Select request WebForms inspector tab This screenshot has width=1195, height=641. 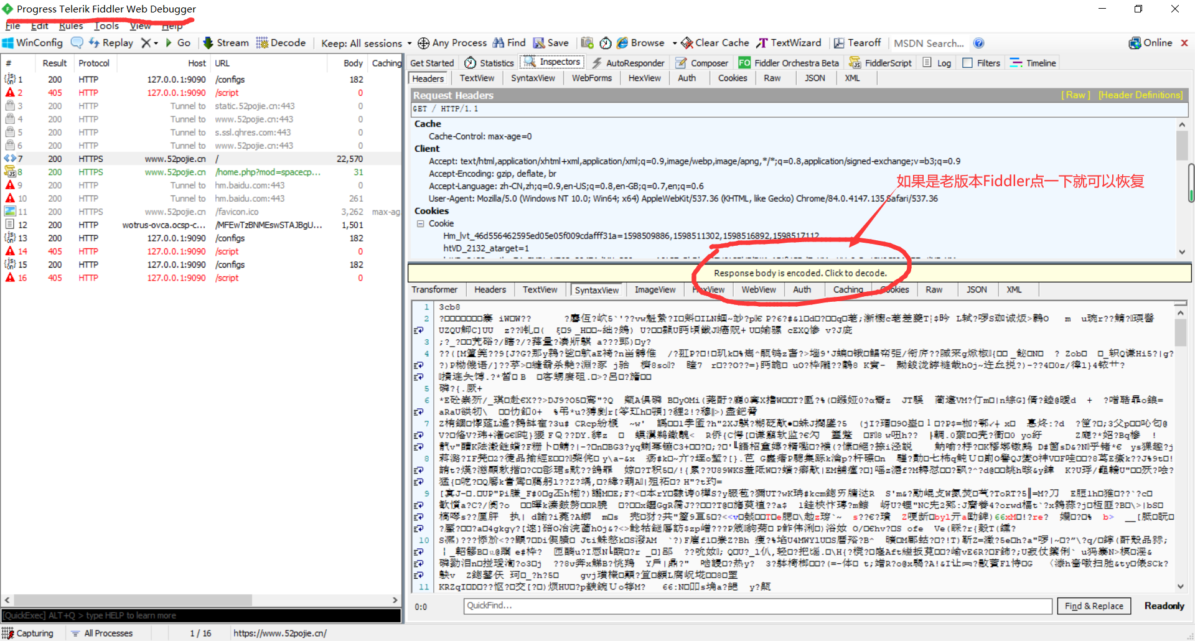(x=592, y=78)
